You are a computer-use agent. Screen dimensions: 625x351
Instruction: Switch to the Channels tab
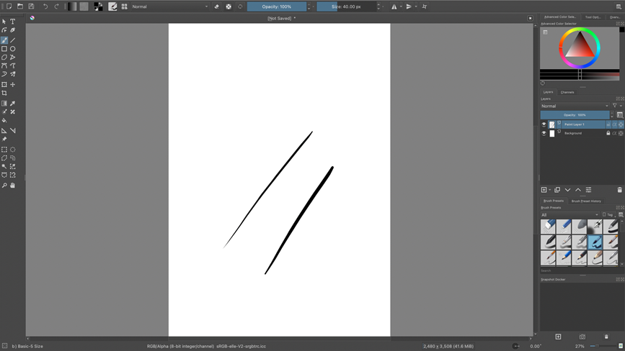click(x=567, y=92)
